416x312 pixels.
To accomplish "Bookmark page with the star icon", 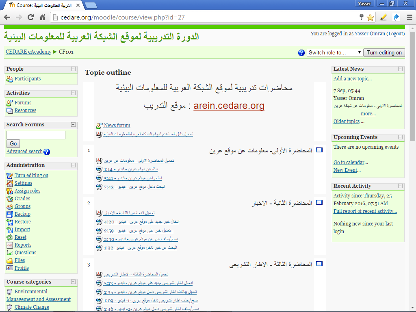I will pyautogui.click(x=370, y=17).
